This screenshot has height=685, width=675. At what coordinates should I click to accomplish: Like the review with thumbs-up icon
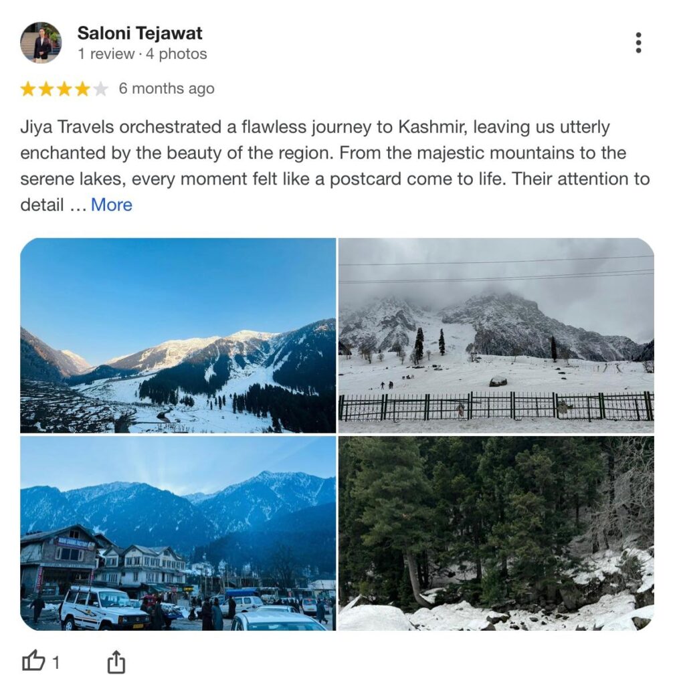point(33,660)
